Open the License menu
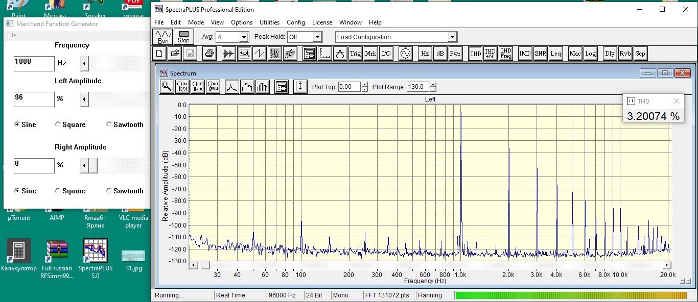Viewport: 698px width, 302px height. click(x=322, y=22)
